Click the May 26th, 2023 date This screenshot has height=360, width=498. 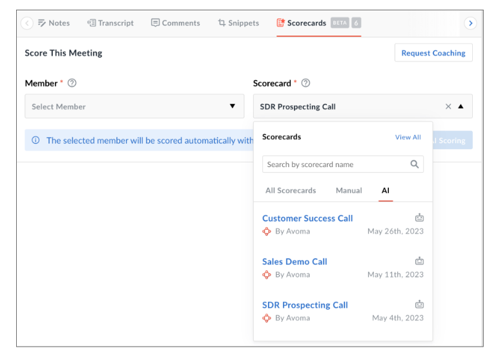[395, 231]
